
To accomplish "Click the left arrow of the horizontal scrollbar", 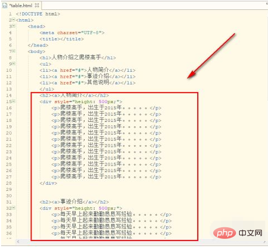I will click(18, 242).
